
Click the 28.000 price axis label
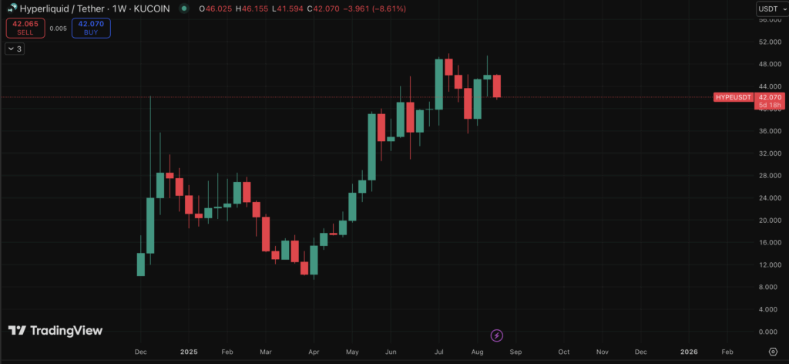(770, 176)
